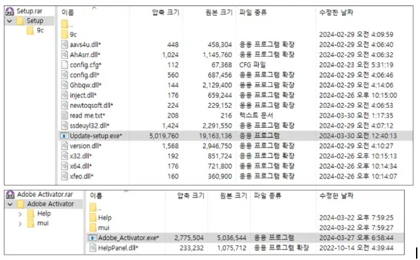Select the file name config.cfg
The height and width of the screenshot is (260, 420).
pos(85,65)
